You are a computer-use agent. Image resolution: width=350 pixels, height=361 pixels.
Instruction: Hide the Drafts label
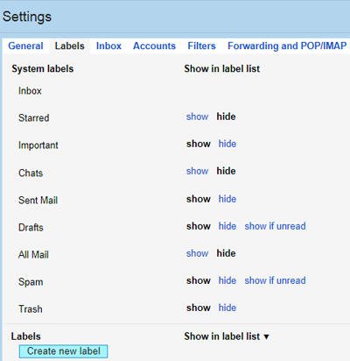click(227, 226)
